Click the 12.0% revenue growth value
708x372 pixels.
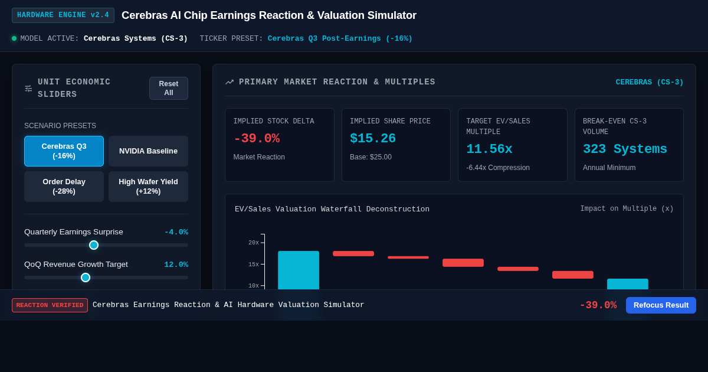click(x=176, y=265)
